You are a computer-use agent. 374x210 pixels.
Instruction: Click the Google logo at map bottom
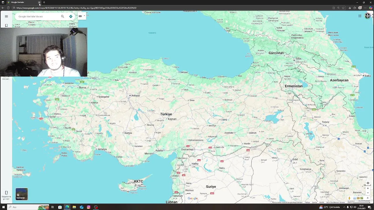(x=193, y=198)
